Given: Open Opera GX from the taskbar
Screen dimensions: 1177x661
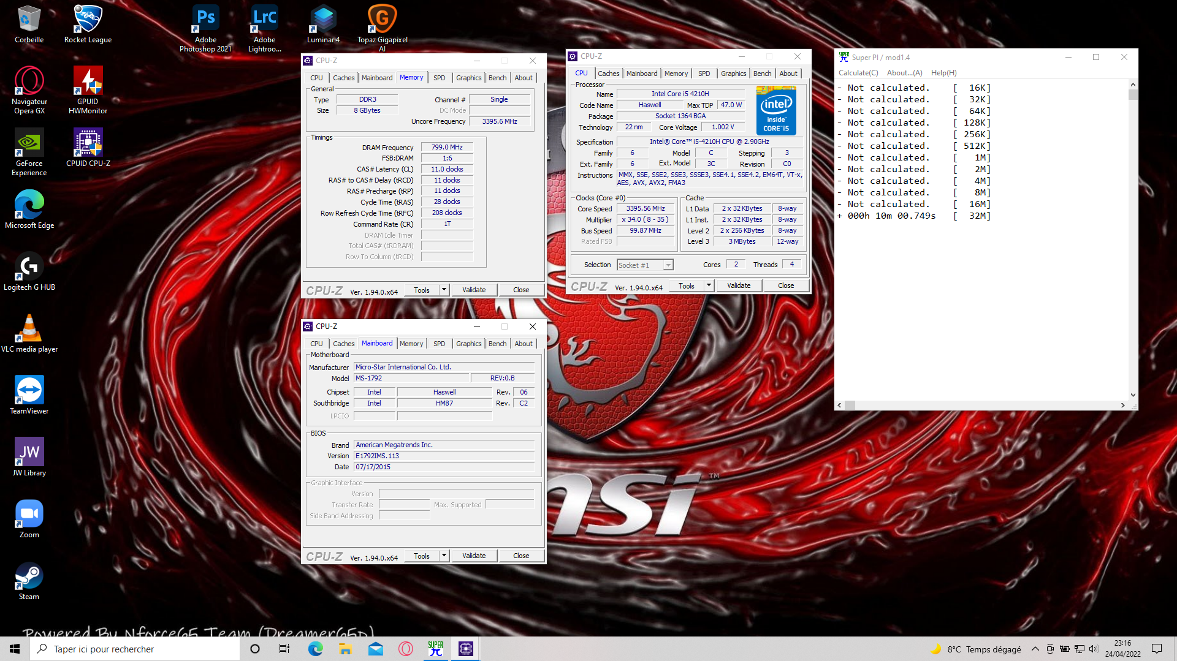Looking at the screenshot, I should 406,649.
